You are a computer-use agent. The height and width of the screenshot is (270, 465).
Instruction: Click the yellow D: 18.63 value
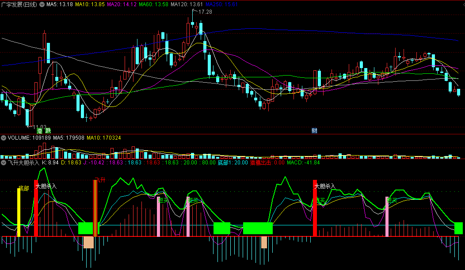(x=71, y=163)
